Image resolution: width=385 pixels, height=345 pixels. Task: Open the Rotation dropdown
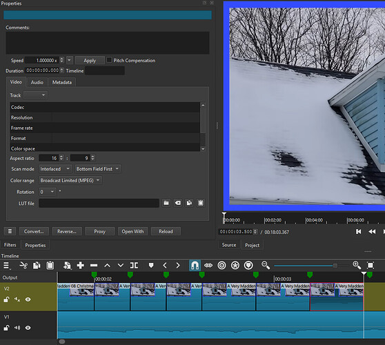point(48,192)
